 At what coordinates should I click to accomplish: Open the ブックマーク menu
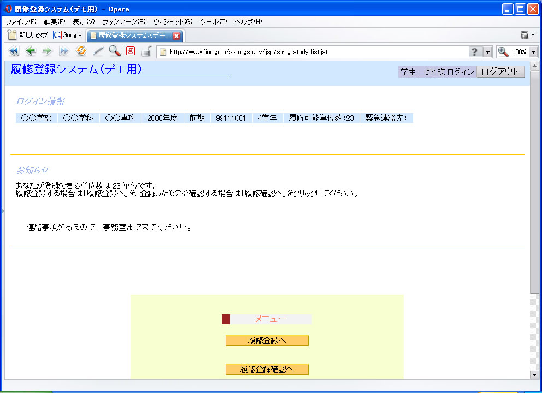[x=123, y=22]
